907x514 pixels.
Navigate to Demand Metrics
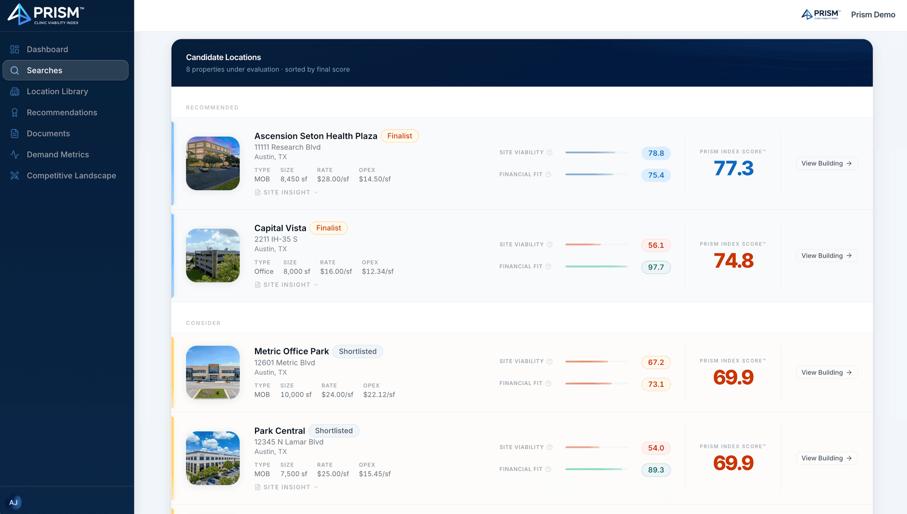(66, 155)
